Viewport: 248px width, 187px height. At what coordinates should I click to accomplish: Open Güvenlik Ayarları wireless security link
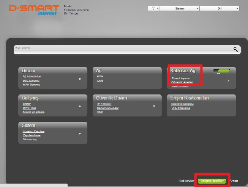click(182, 82)
